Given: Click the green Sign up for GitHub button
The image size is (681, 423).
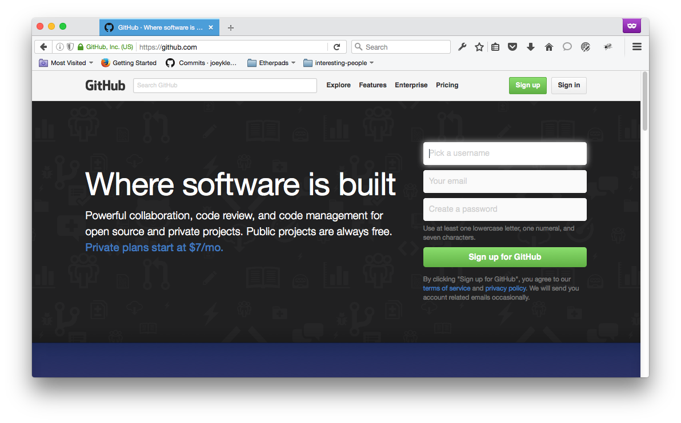Looking at the screenshot, I should [504, 257].
